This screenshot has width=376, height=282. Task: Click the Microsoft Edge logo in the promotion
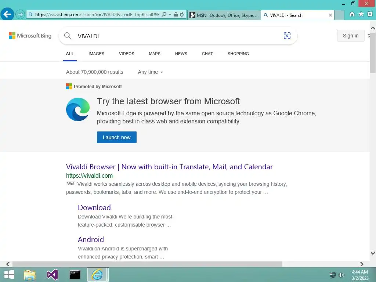78,109
